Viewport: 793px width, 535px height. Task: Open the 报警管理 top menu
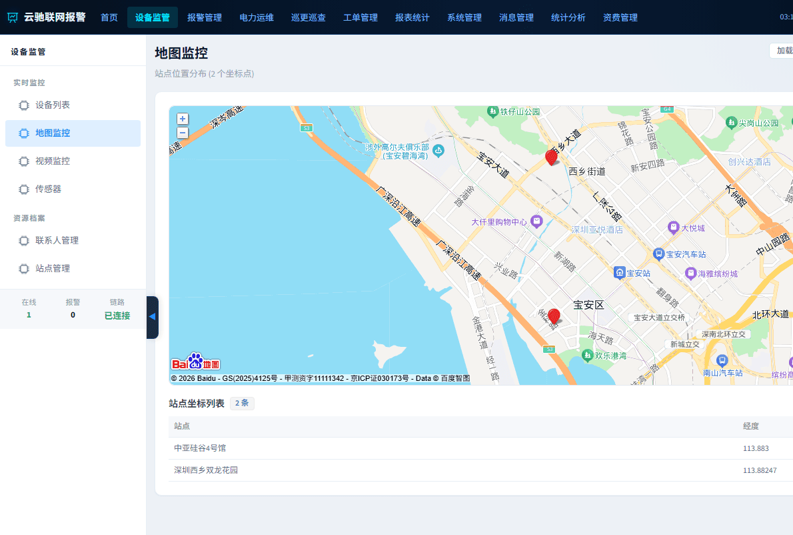205,18
